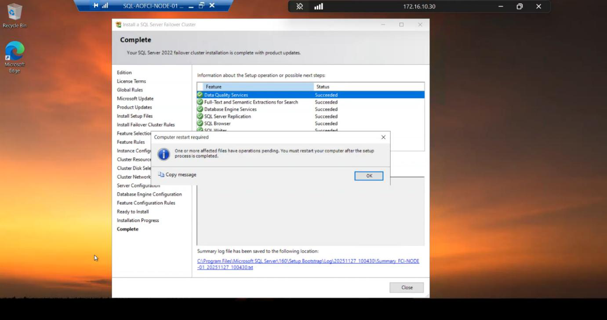Click signal strength icon in 172.16.10.30 bar
The image size is (607, 320).
click(319, 6)
